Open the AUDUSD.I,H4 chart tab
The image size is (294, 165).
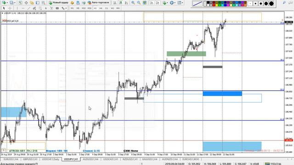(x=90, y=159)
